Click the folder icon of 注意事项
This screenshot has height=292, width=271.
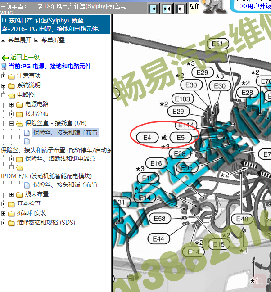click(x=11, y=76)
